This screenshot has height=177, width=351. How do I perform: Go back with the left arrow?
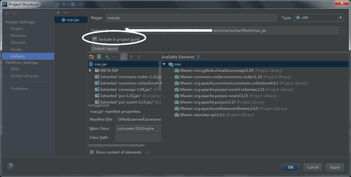pos(7,13)
